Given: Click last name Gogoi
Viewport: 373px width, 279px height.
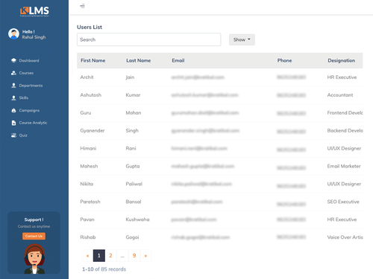Looking at the screenshot, I should (x=132, y=237).
